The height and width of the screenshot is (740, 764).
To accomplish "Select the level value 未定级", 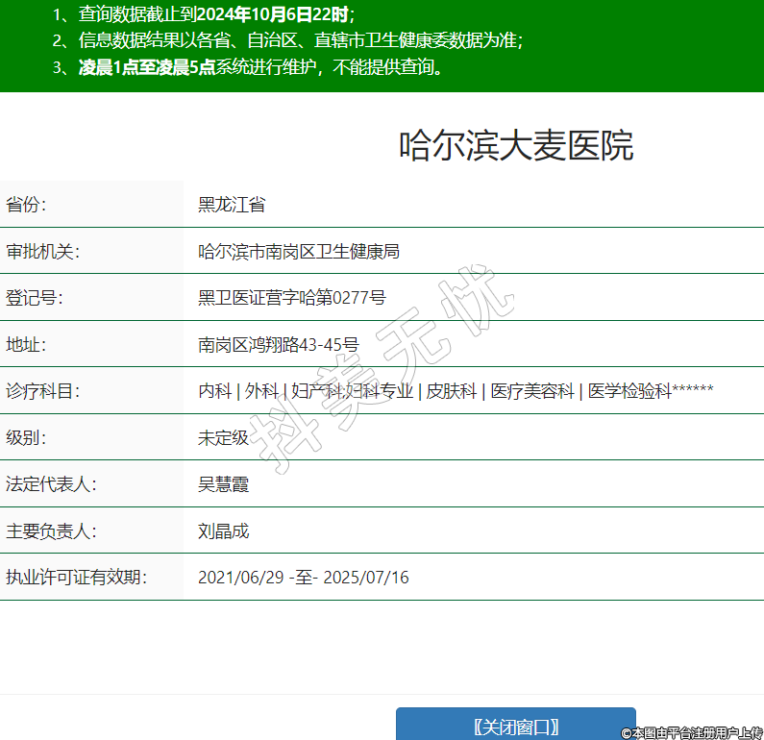I will pos(223,438).
